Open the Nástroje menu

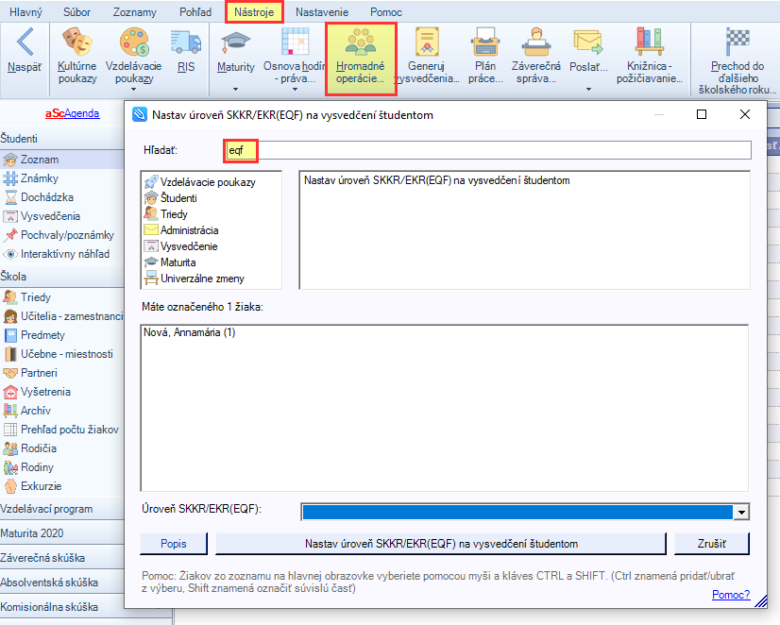pos(254,12)
